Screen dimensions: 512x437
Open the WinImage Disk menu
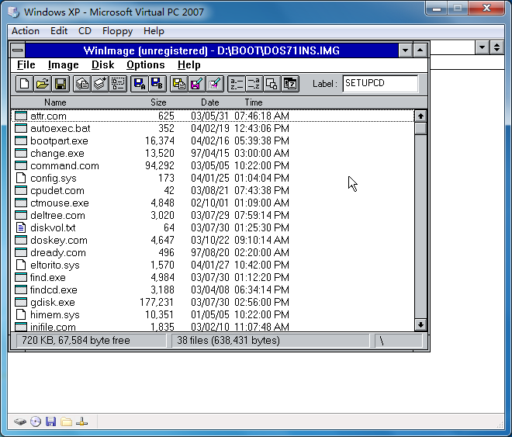tap(102, 65)
